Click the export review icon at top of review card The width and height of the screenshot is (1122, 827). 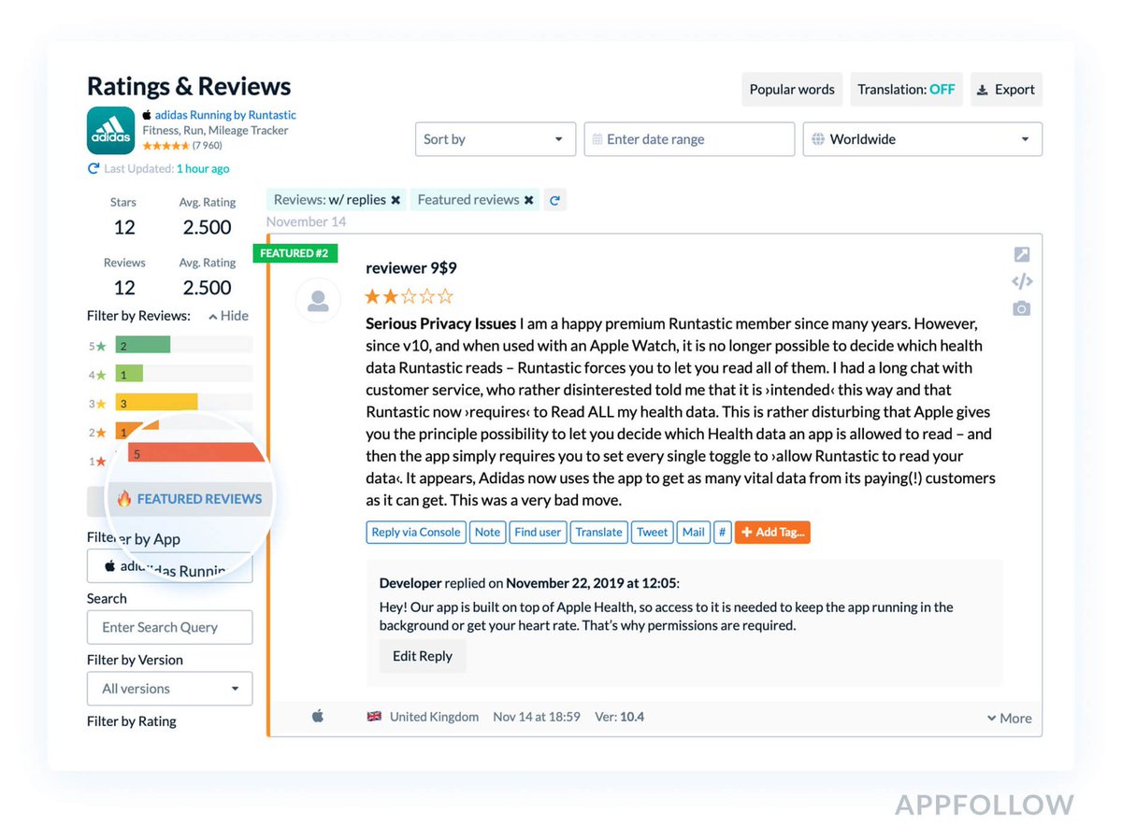(x=1022, y=254)
